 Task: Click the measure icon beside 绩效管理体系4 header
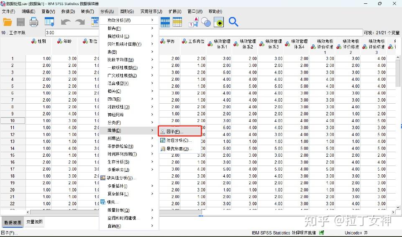(287, 44)
